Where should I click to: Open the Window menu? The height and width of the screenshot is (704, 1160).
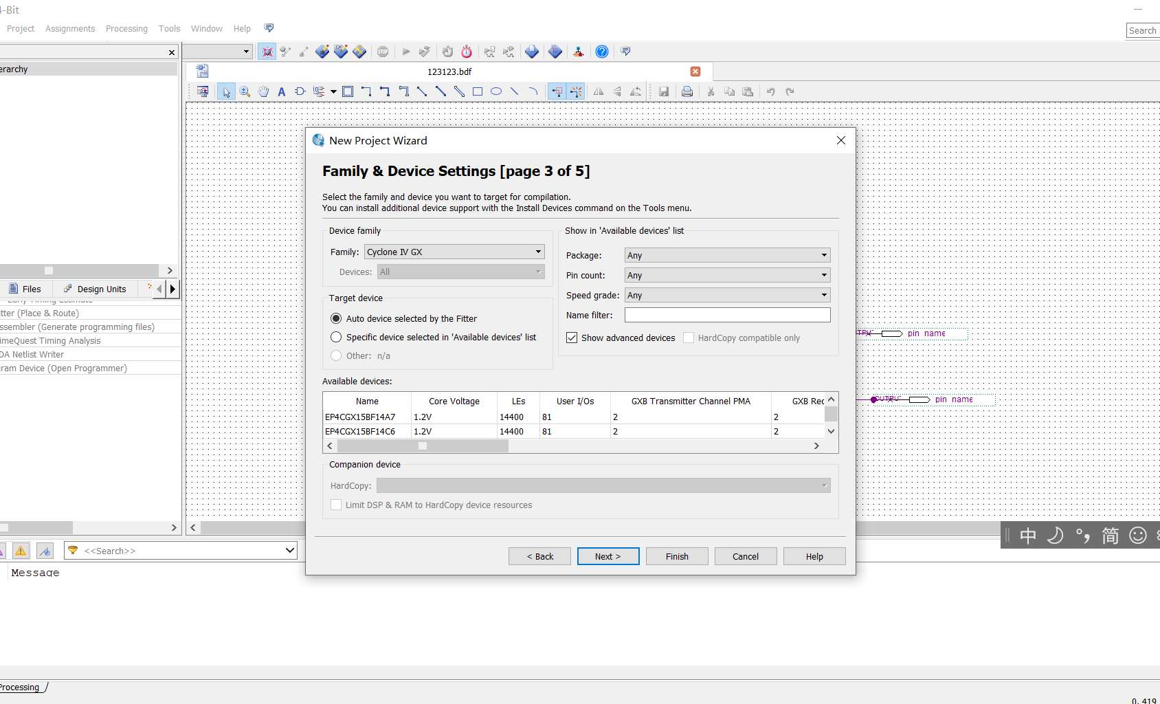[x=207, y=29]
